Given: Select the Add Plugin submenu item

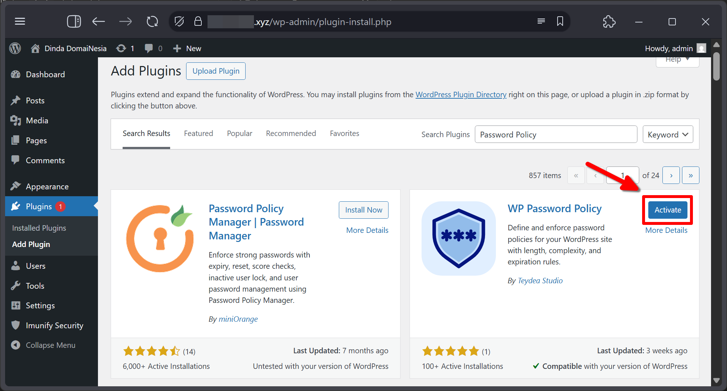Looking at the screenshot, I should point(31,244).
